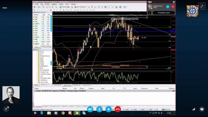Mute the Skype microphone

pyautogui.click(x=99, y=109)
